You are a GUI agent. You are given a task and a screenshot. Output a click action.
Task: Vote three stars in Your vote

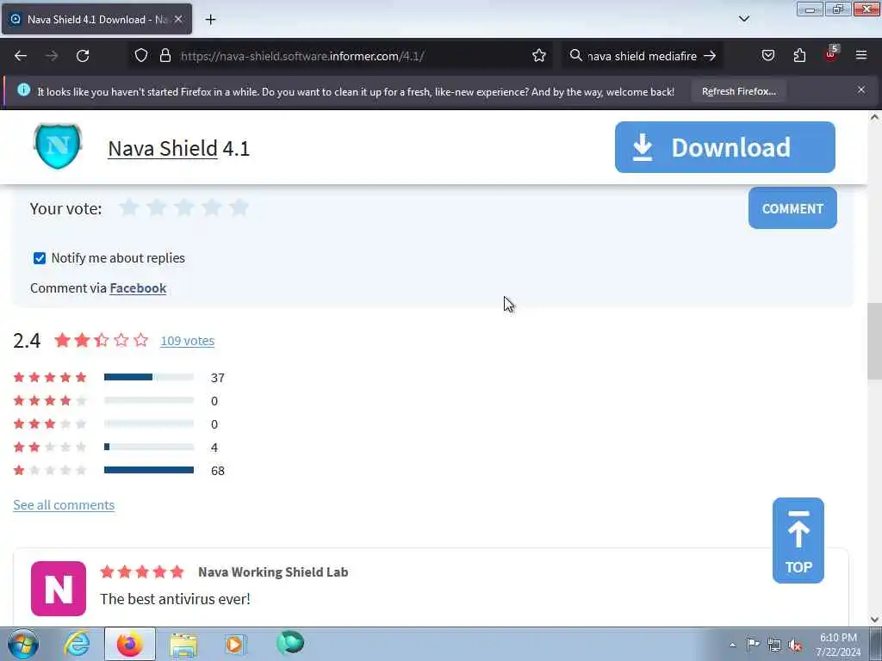coord(184,207)
